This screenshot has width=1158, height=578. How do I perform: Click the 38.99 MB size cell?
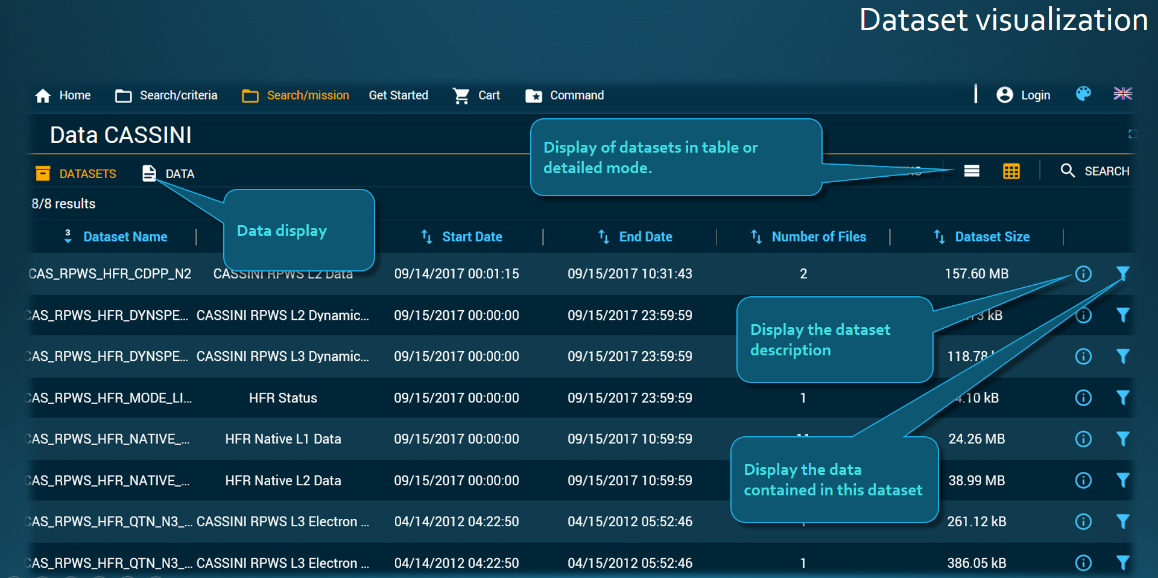[x=976, y=481]
